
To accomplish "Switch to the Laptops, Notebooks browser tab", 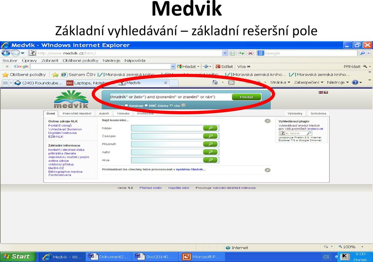I will click(92, 83).
